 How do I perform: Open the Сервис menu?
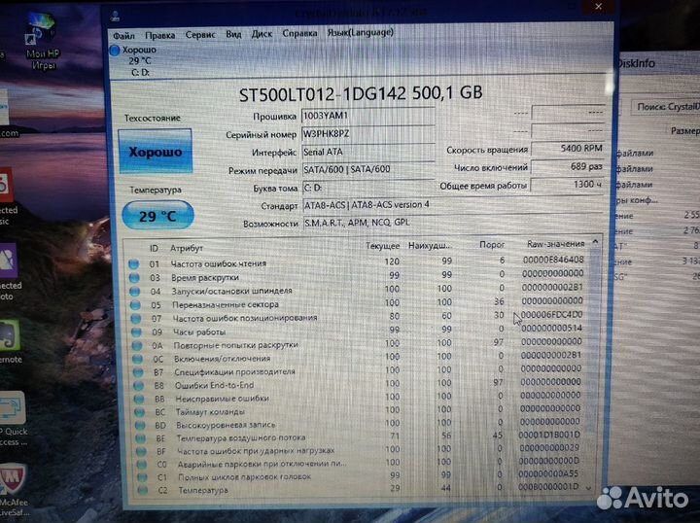click(x=200, y=33)
